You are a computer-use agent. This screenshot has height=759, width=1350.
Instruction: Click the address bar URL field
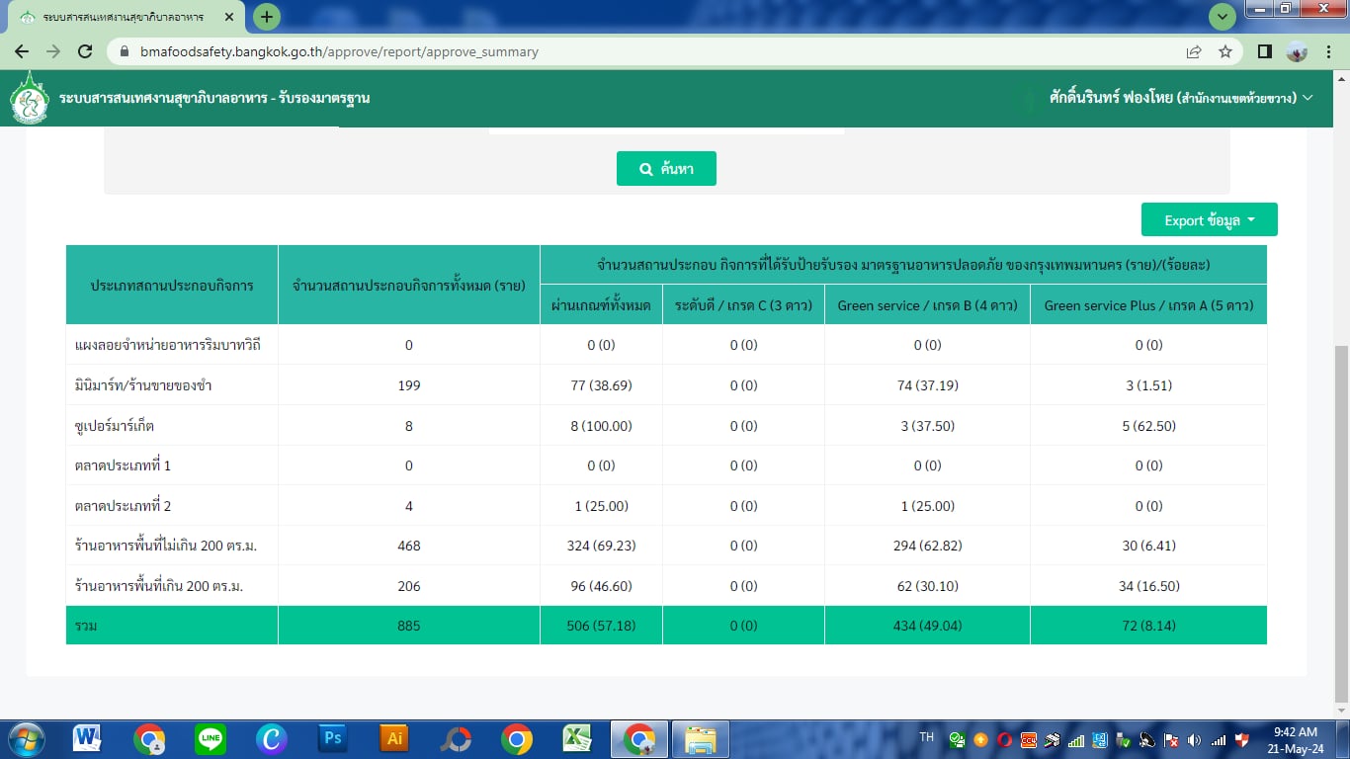(x=642, y=51)
